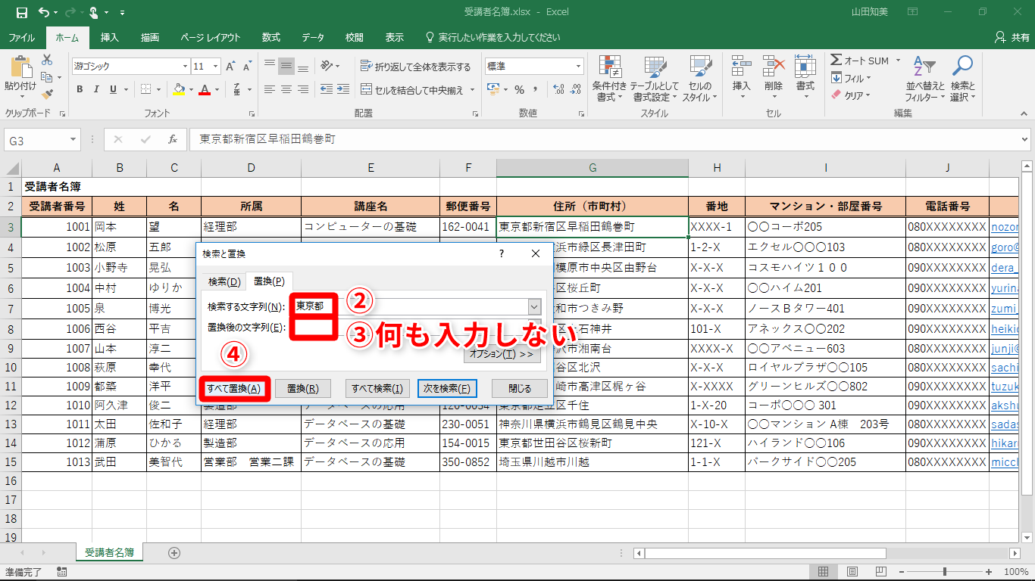Select the 検索(D) tab in the dialog
The height and width of the screenshot is (581, 1035).
[x=224, y=281]
